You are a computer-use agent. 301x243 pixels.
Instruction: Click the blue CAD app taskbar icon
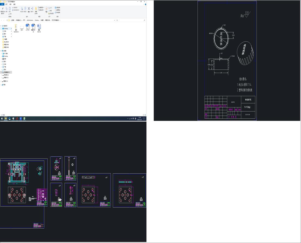pos(21,119)
